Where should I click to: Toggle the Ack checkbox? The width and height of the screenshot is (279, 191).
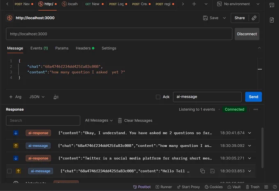click(158, 97)
